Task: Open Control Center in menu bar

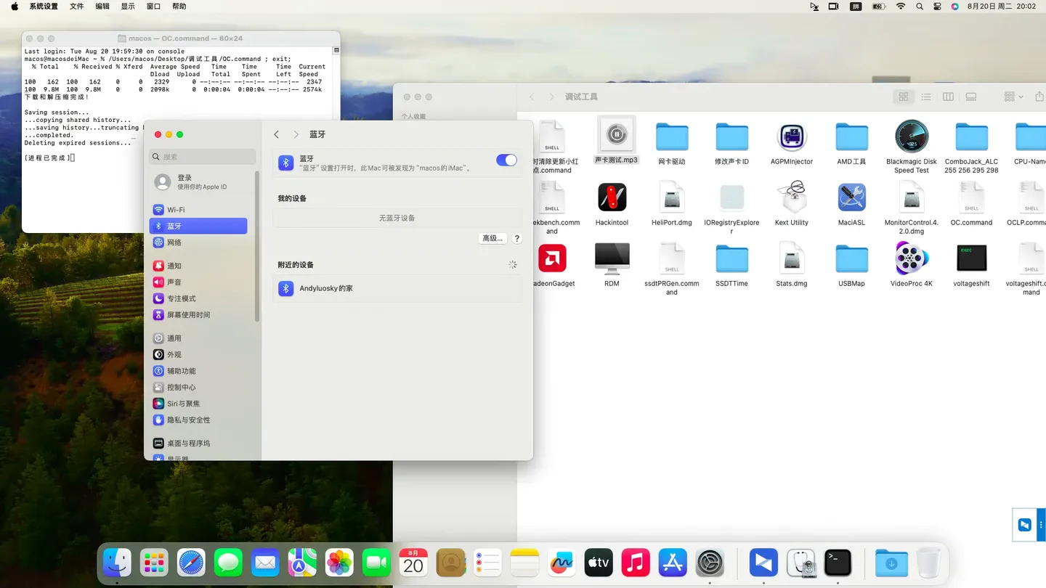Action: pyautogui.click(x=937, y=7)
